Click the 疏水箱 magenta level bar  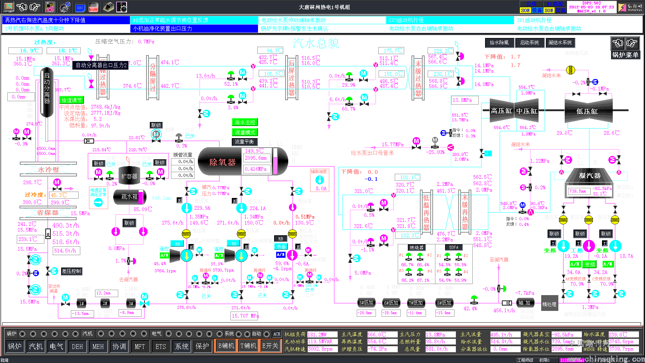[141, 197]
